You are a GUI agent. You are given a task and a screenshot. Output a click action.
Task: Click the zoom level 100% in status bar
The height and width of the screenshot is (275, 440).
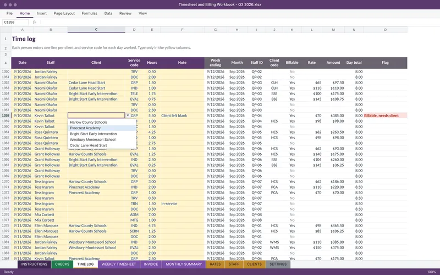click(432, 272)
